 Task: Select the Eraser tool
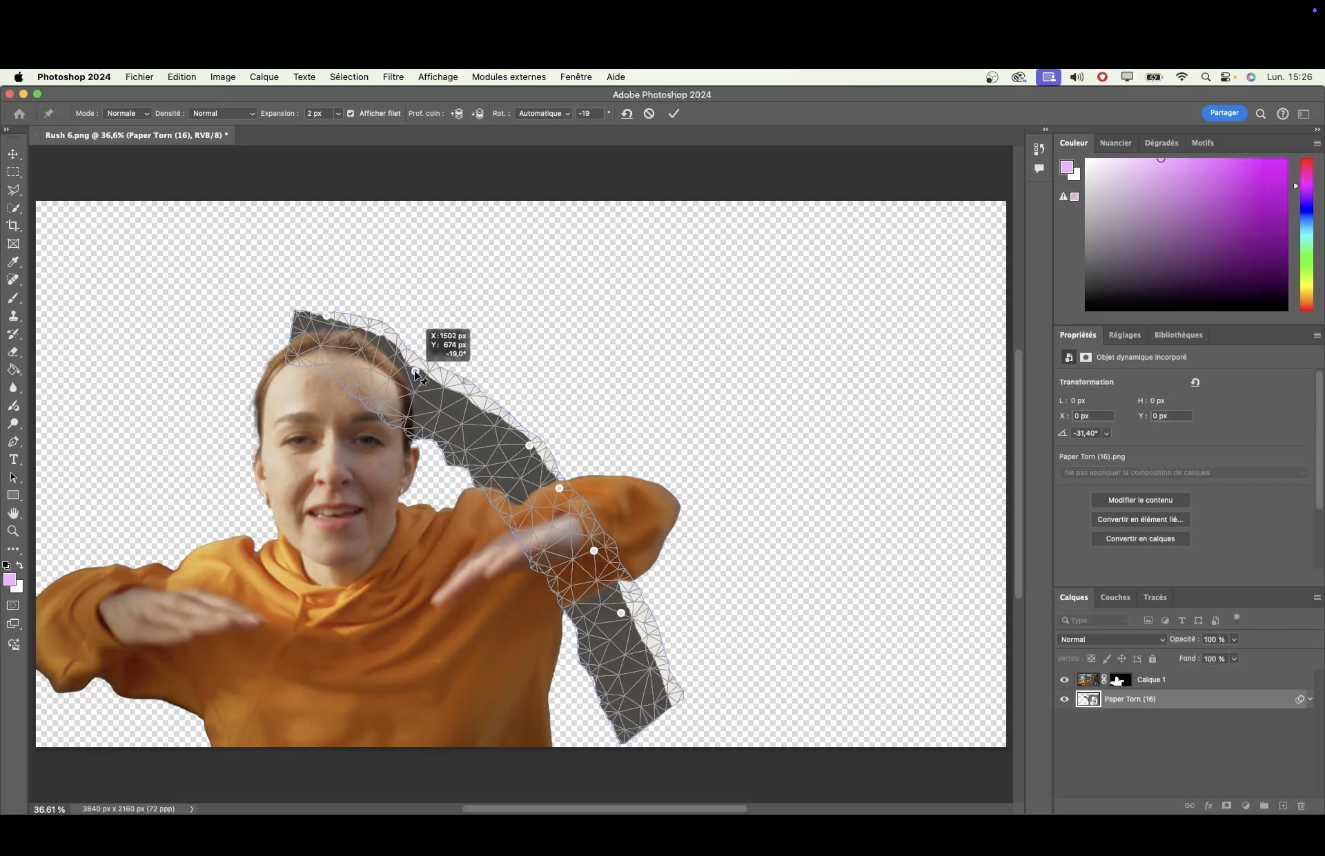[13, 352]
